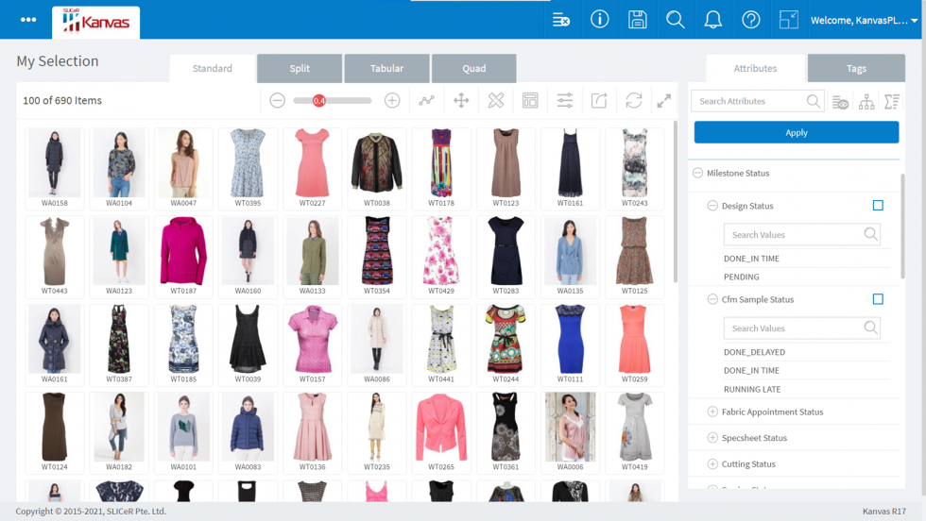
Task: Decrease zoom with minus icon
Action: coord(278,100)
